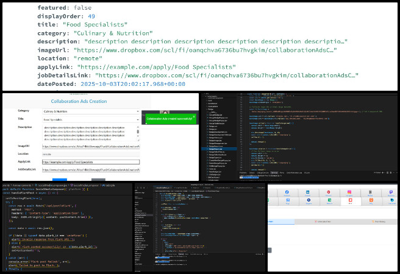This screenshot has width=400, height=274.
Task: Open the Category dropdown
Action: (90, 111)
